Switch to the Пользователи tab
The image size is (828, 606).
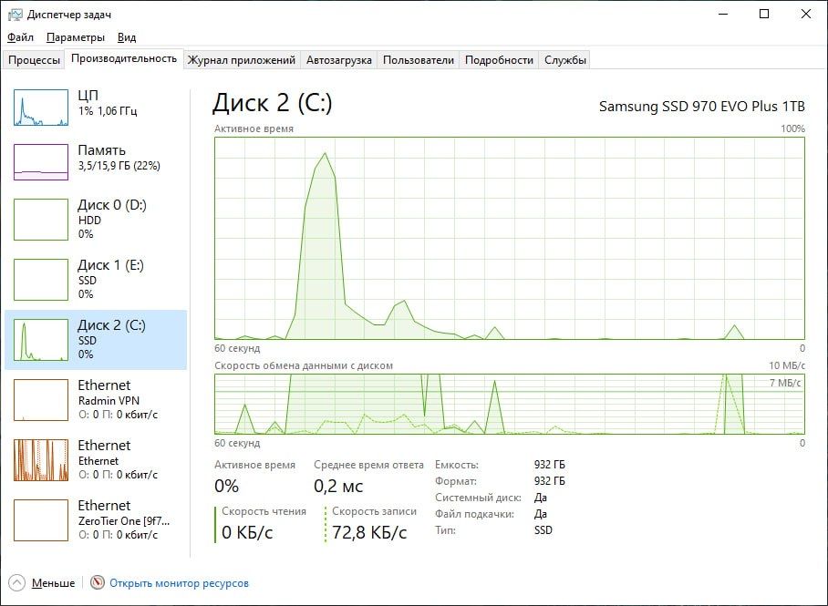(x=419, y=60)
